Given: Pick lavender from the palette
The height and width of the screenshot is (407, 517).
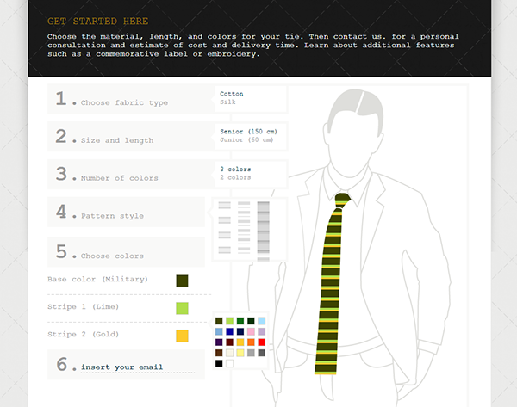Looking at the screenshot, I should (x=261, y=331).
